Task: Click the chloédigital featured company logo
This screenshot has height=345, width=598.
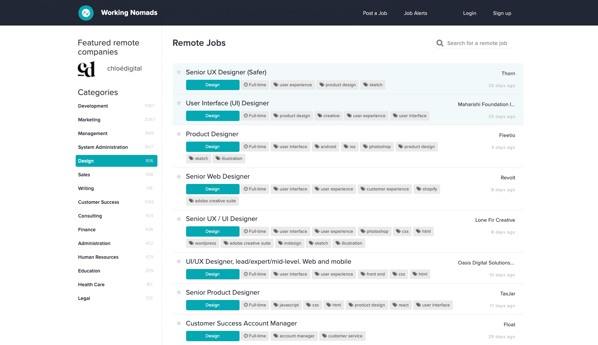Action: [x=87, y=69]
